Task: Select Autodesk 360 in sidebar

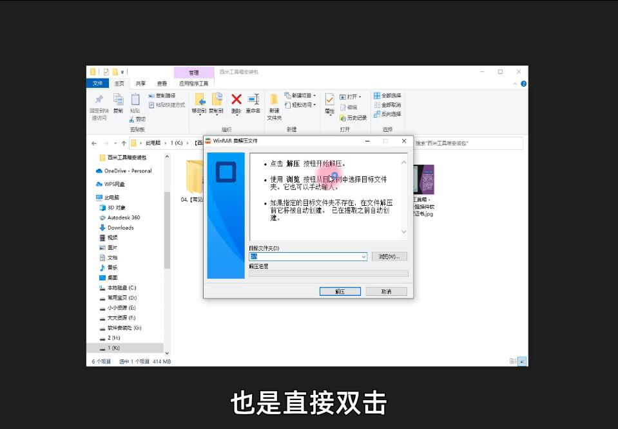Action: tap(119, 217)
